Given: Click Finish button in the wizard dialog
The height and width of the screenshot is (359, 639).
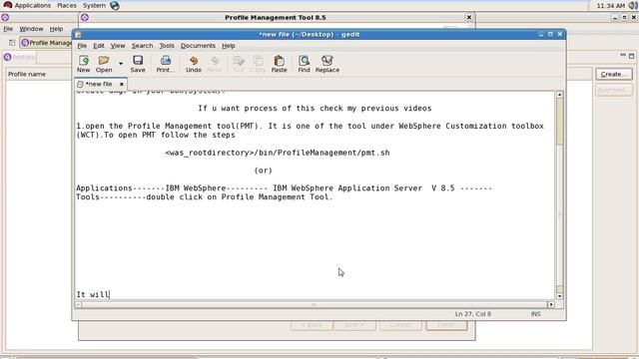Looking at the screenshot, I should [446, 324].
